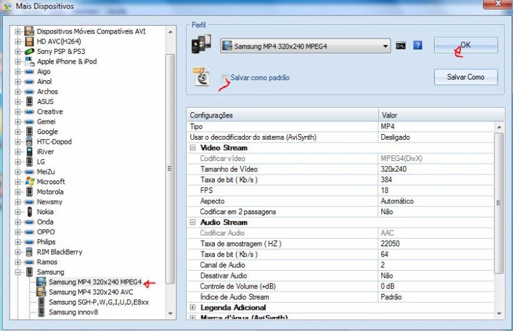Enable the Salvar como padrão checkbox

[x=225, y=78]
